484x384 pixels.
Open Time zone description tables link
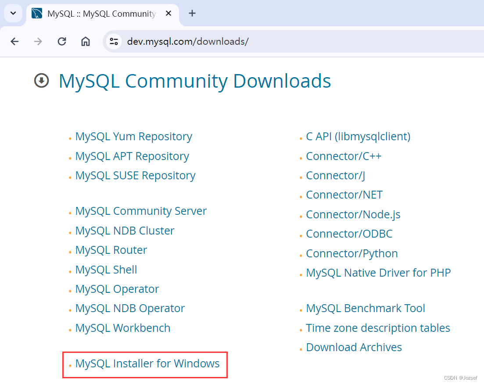tap(378, 328)
